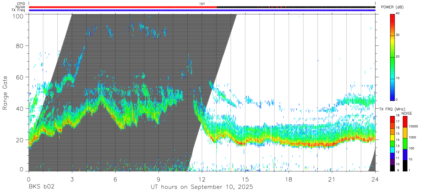Click the y-axis tick label '60'
The height and width of the screenshot is (194, 422).
pyautogui.click(x=20, y=77)
